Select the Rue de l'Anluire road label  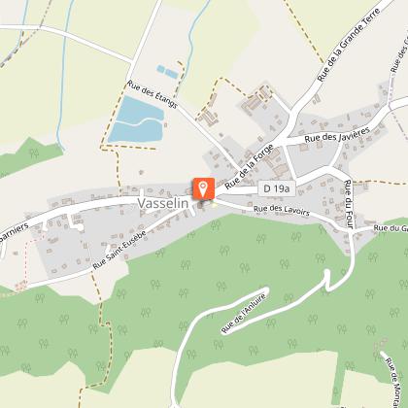(x=244, y=314)
